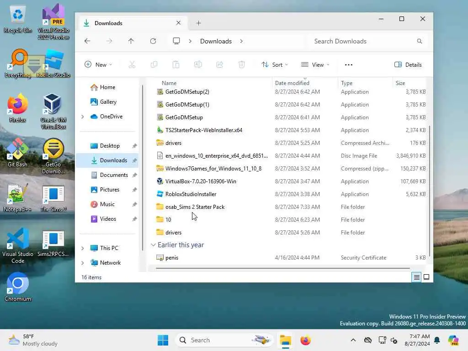The width and height of the screenshot is (468, 351).
Task: Select Recycle Bin desktop icon
Action: point(18,19)
